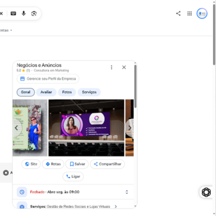Show previous photo in carousel
Screen dimensions: 216x216
17,128
